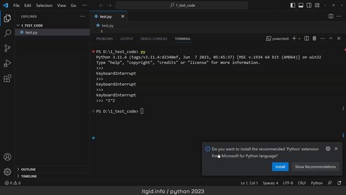This screenshot has width=346, height=195.
Task: Open Edit menu
Action: pos(28,5)
